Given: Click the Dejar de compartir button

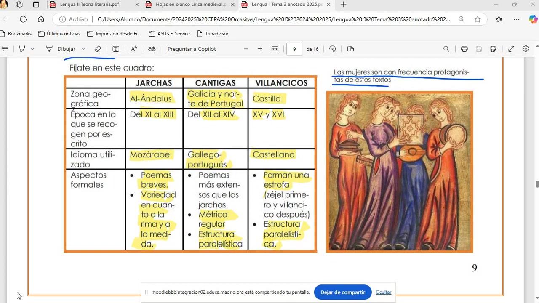Looking at the screenshot, I should pos(342,292).
